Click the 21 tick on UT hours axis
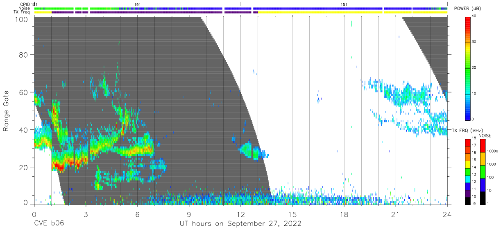Image resolution: width=503 pixels, height=232 pixels. click(x=396, y=214)
